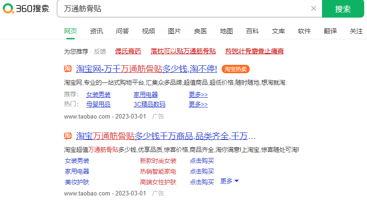Select the 网页 tab

click(71, 31)
